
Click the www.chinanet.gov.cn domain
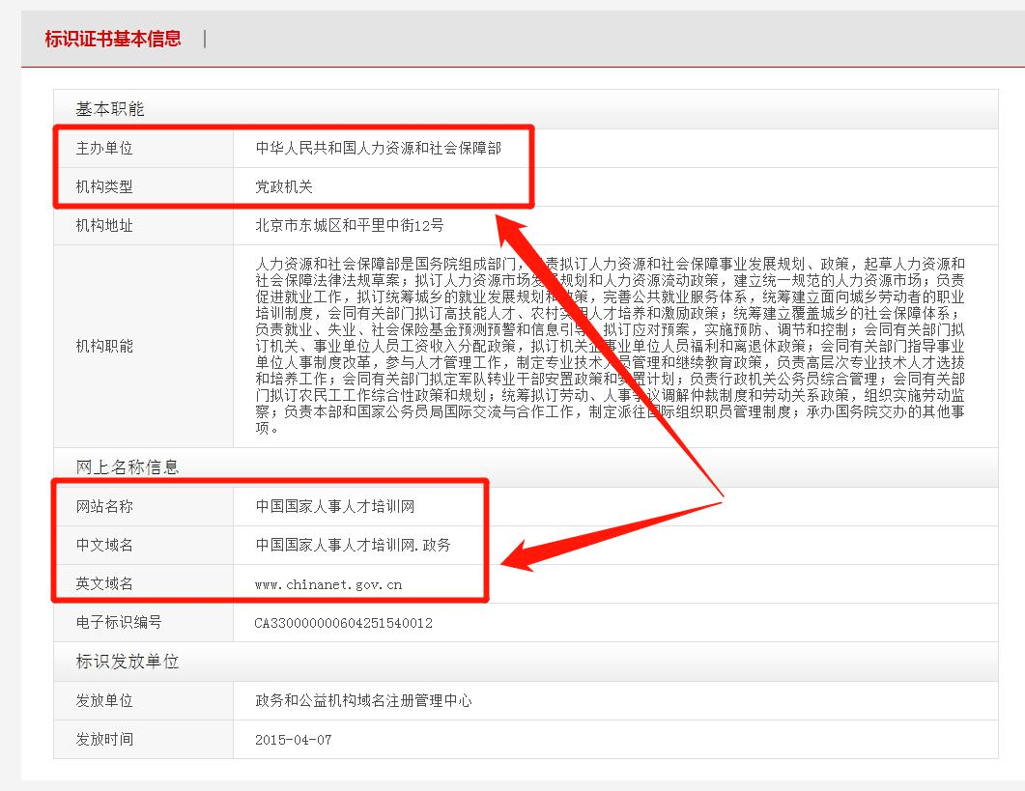coord(328,584)
